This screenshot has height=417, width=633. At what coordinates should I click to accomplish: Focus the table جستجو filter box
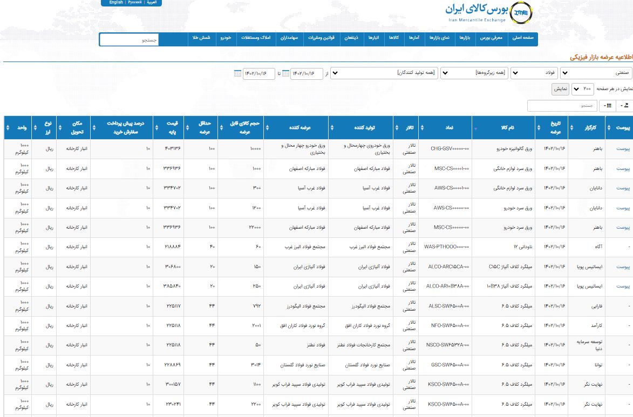click(x=562, y=106)
